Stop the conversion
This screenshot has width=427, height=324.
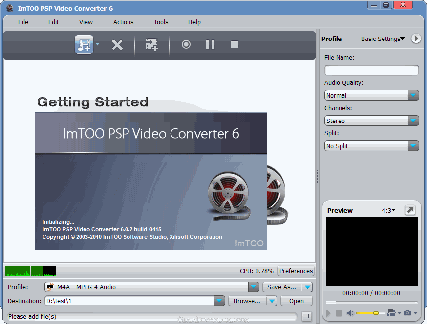point(234,44)
